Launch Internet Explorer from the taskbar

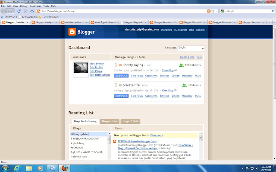[17, 168]
